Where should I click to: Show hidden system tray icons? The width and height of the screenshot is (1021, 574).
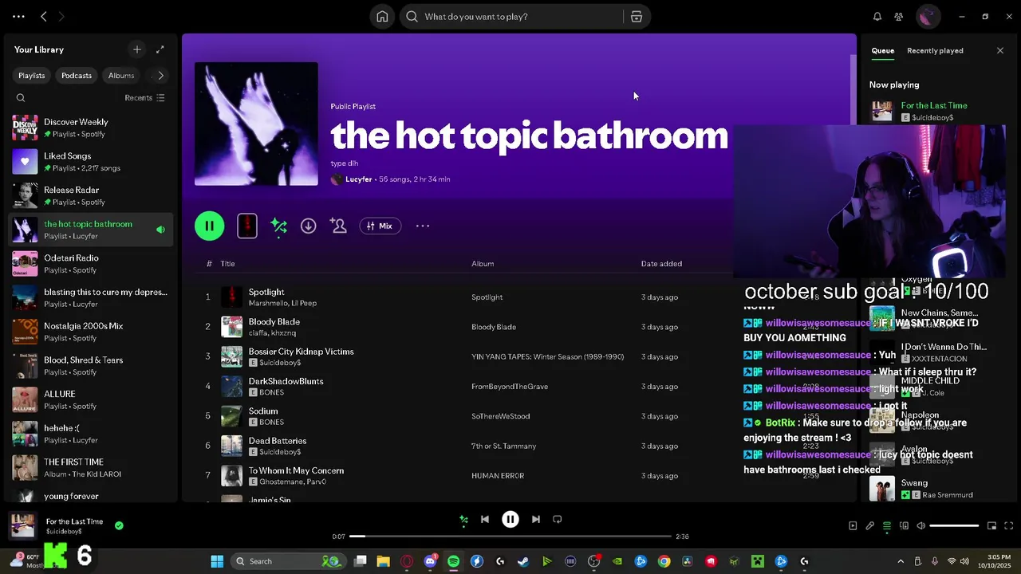[901, 561]
